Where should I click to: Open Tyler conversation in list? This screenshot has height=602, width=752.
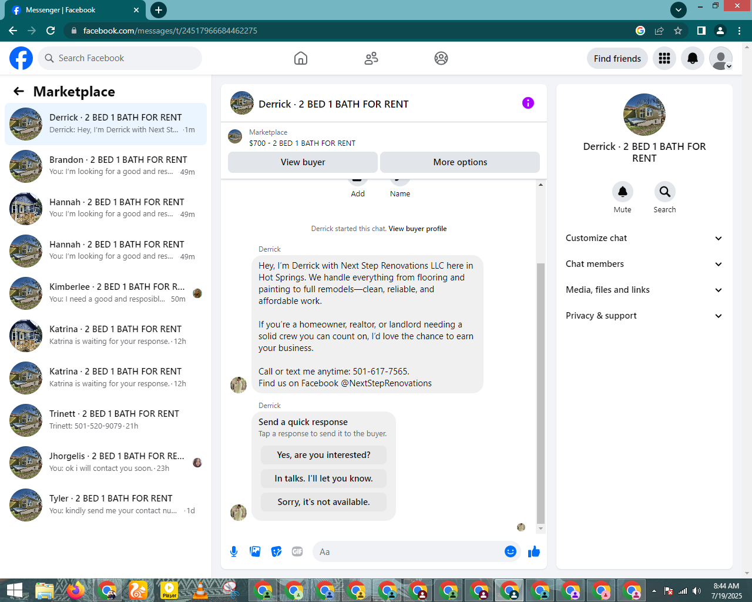106,504
